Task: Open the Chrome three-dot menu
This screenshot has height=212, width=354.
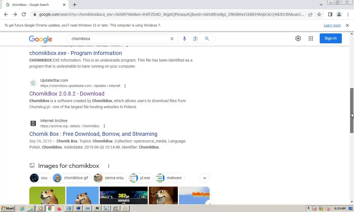Action: point(348,14)
